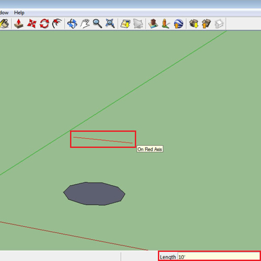
Task: Click the Share Model upload icon
Action: 206,23
